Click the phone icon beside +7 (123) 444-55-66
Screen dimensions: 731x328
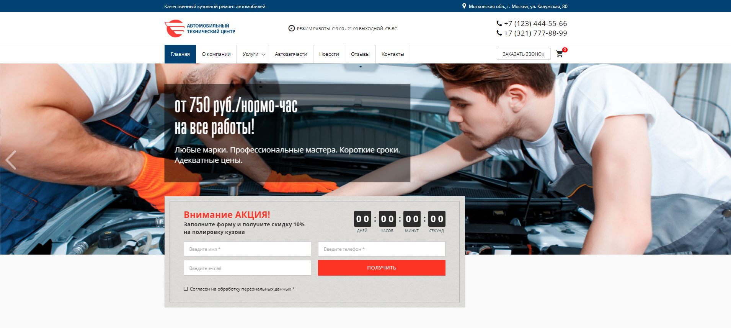click(499, 23)
